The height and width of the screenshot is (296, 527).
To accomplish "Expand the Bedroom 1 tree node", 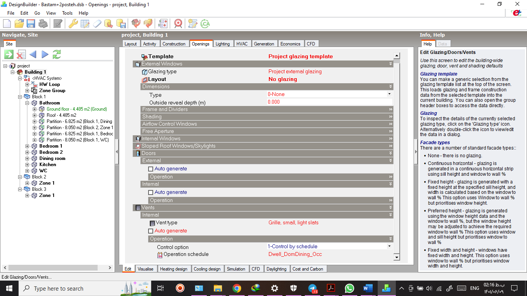I will coord(27,146).
